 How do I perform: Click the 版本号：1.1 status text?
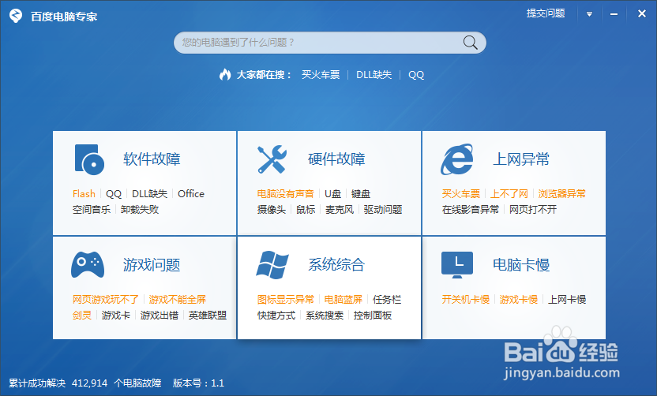pyautogui.click(x=198, y=383)
